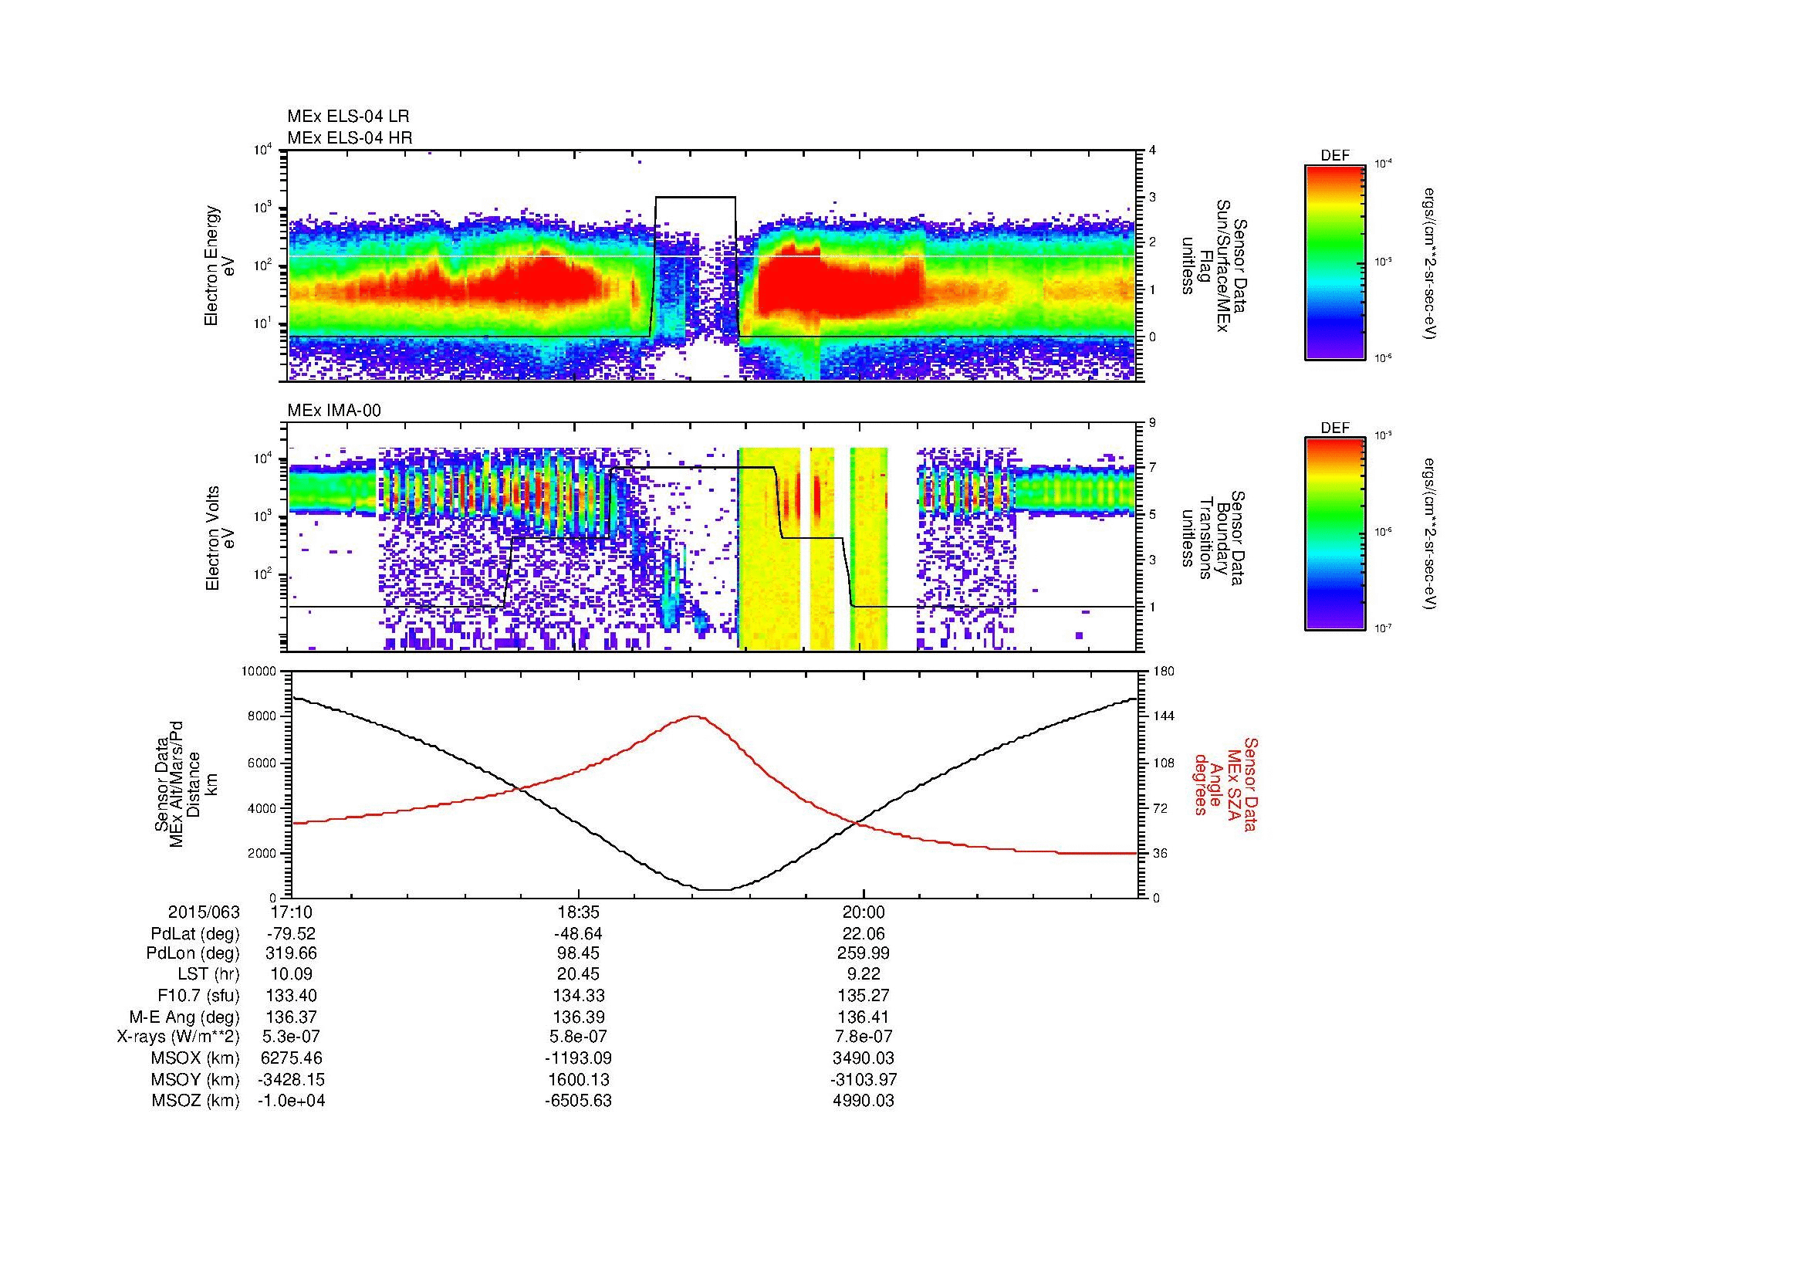Click the X-rays value 5.3e-07
Viewport: 1805px width, 1276px height.
click(x=292, y=1037)
